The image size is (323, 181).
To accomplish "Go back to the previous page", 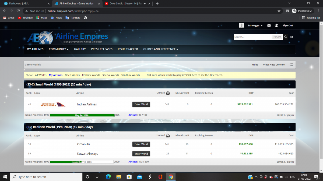I will click(x=5, y=11).
